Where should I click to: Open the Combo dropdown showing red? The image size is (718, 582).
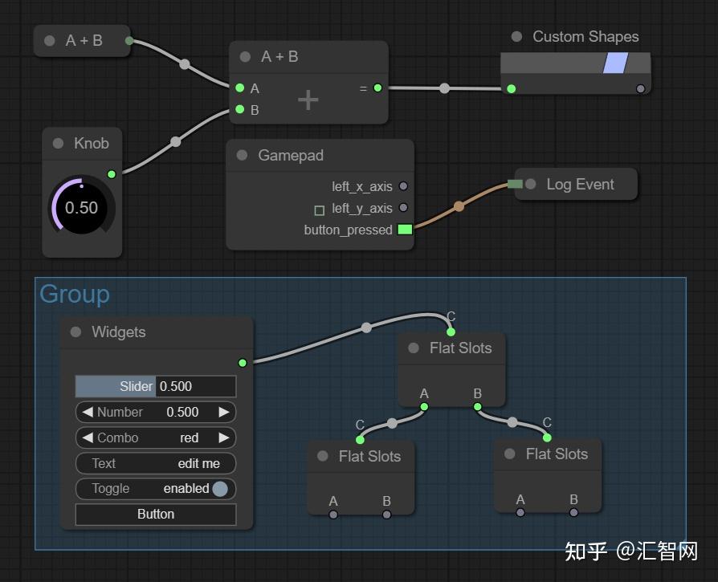155,438
